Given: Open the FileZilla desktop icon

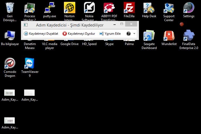Looking at the screenshot, I should [129, 8].
